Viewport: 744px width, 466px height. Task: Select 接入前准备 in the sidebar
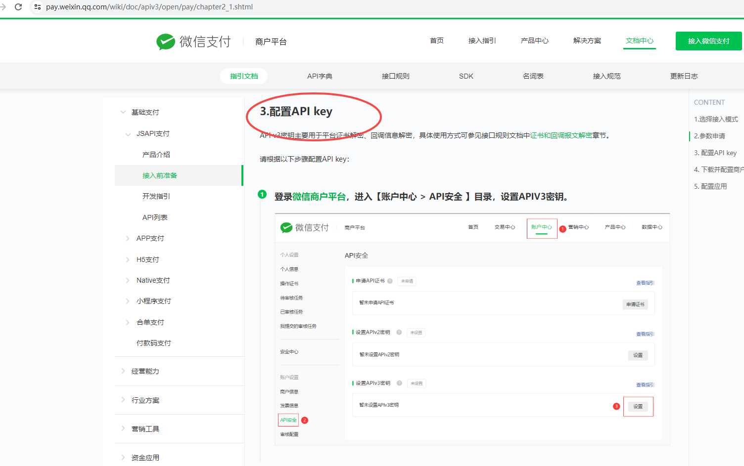[179, 175]
